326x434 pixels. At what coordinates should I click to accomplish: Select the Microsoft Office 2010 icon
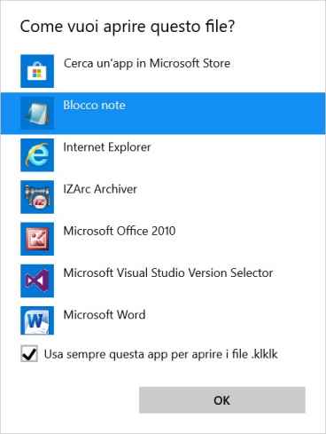pos(37,239)
